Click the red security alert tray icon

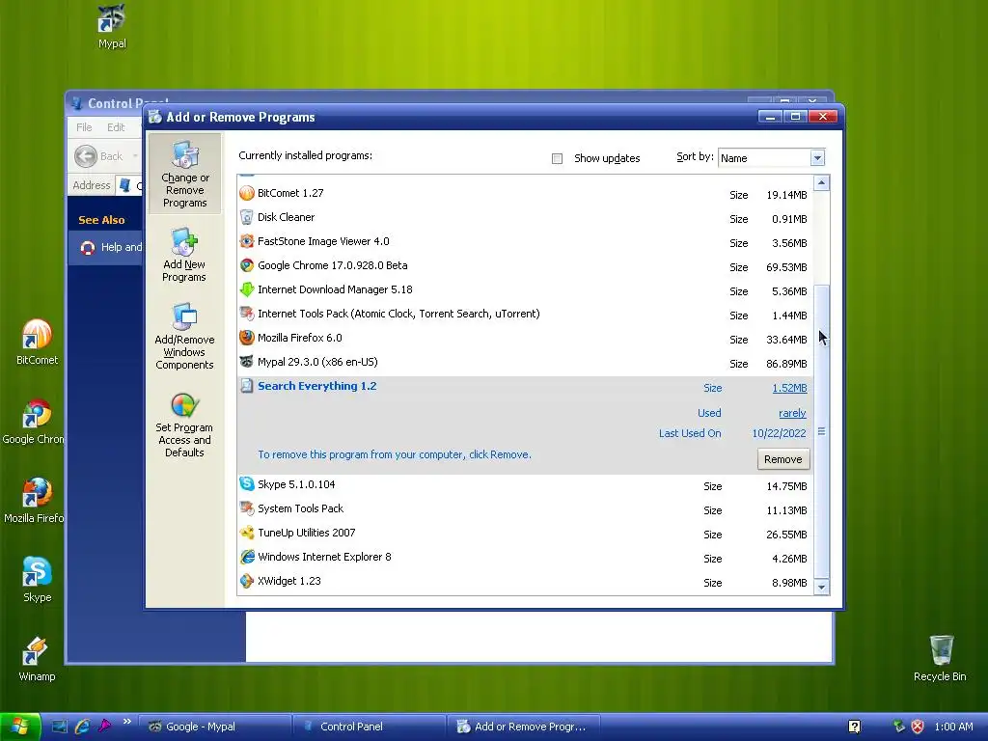[x=918, y=727]
